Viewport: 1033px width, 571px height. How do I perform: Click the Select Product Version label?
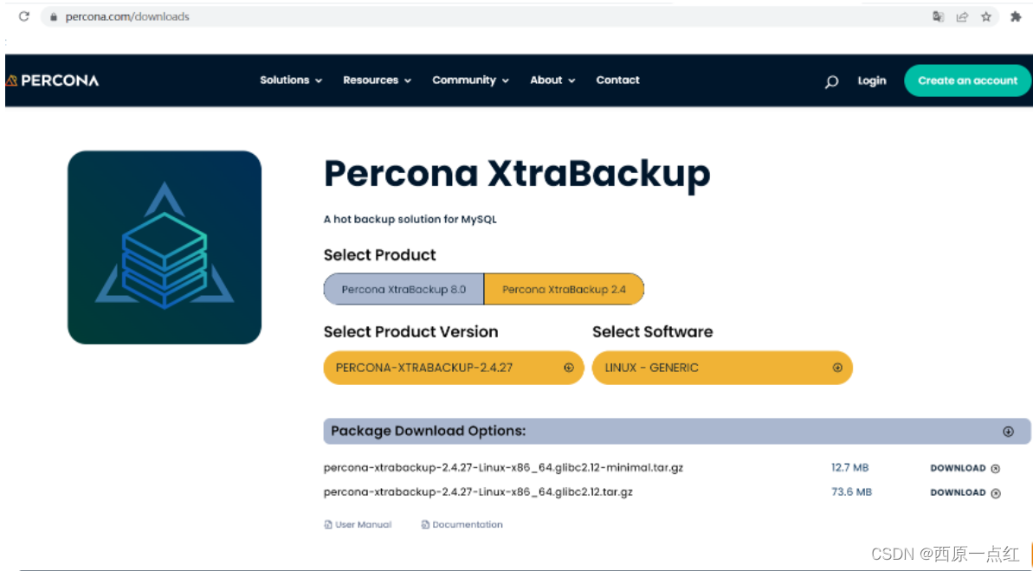tap(410, 332)
